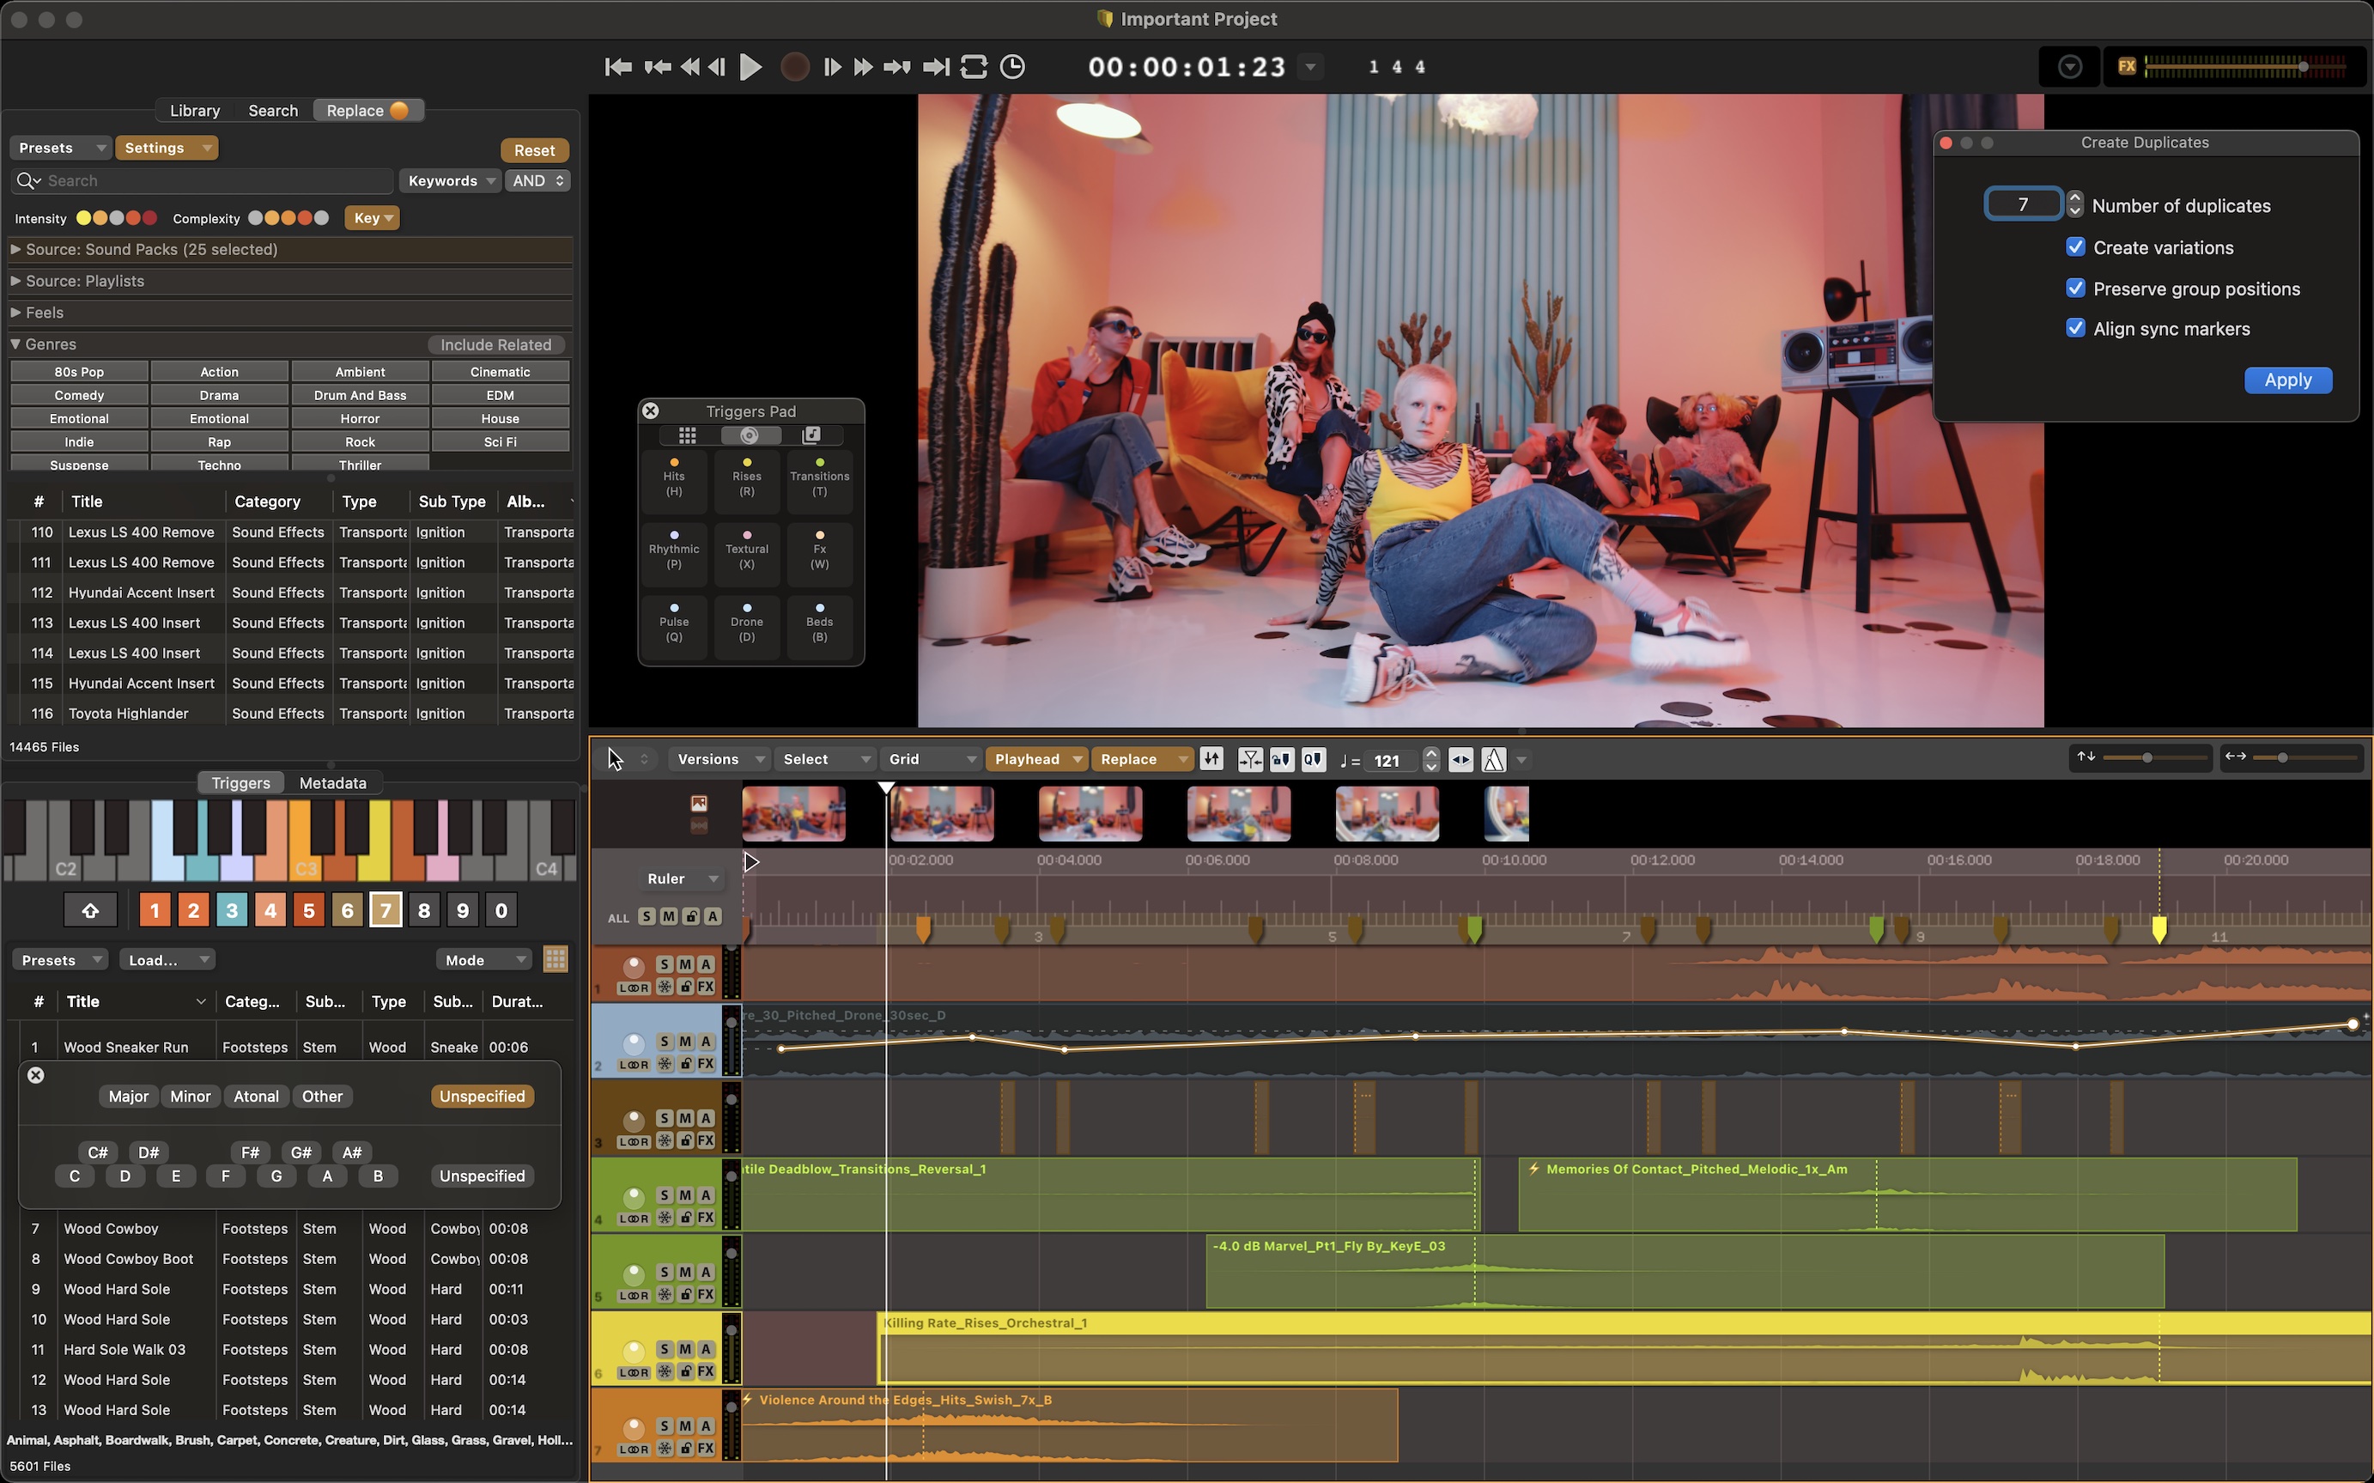Switch to the Library tab
This screenshot has height=1483, width=2374.
point(194,111)
